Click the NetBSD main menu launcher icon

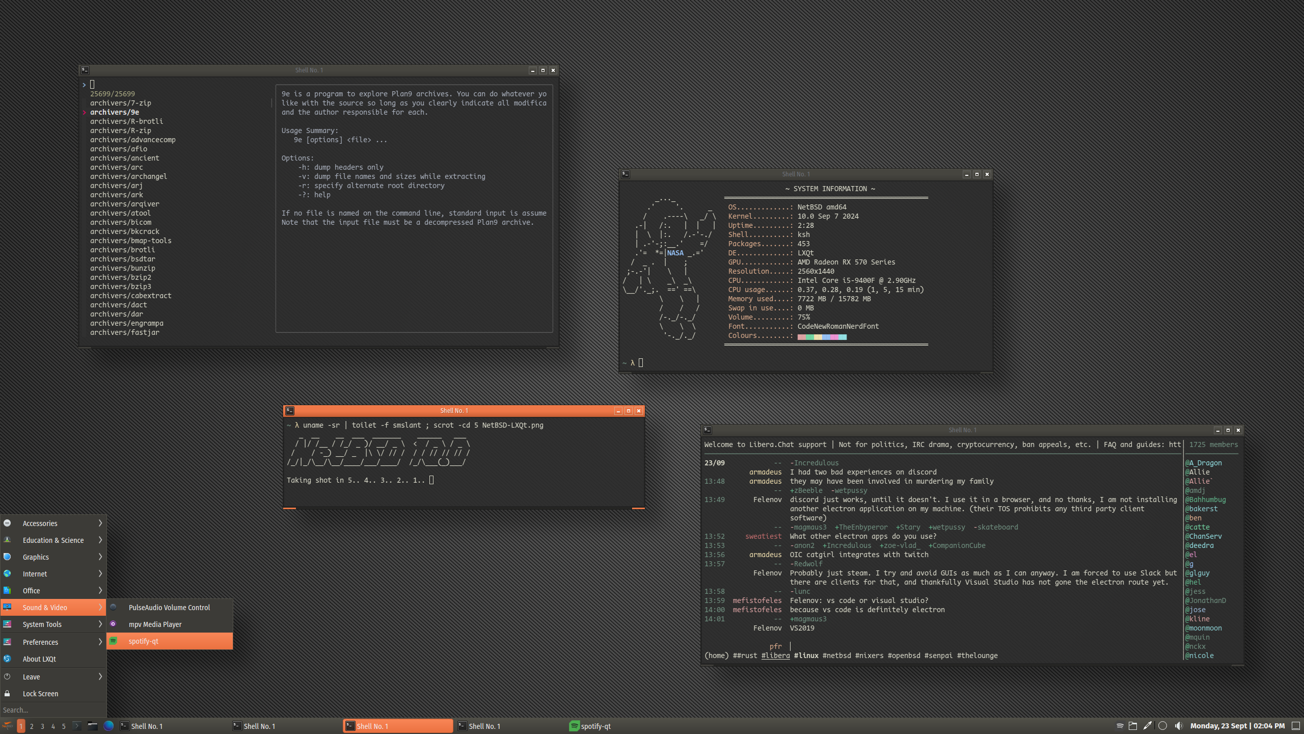point(7,726)
